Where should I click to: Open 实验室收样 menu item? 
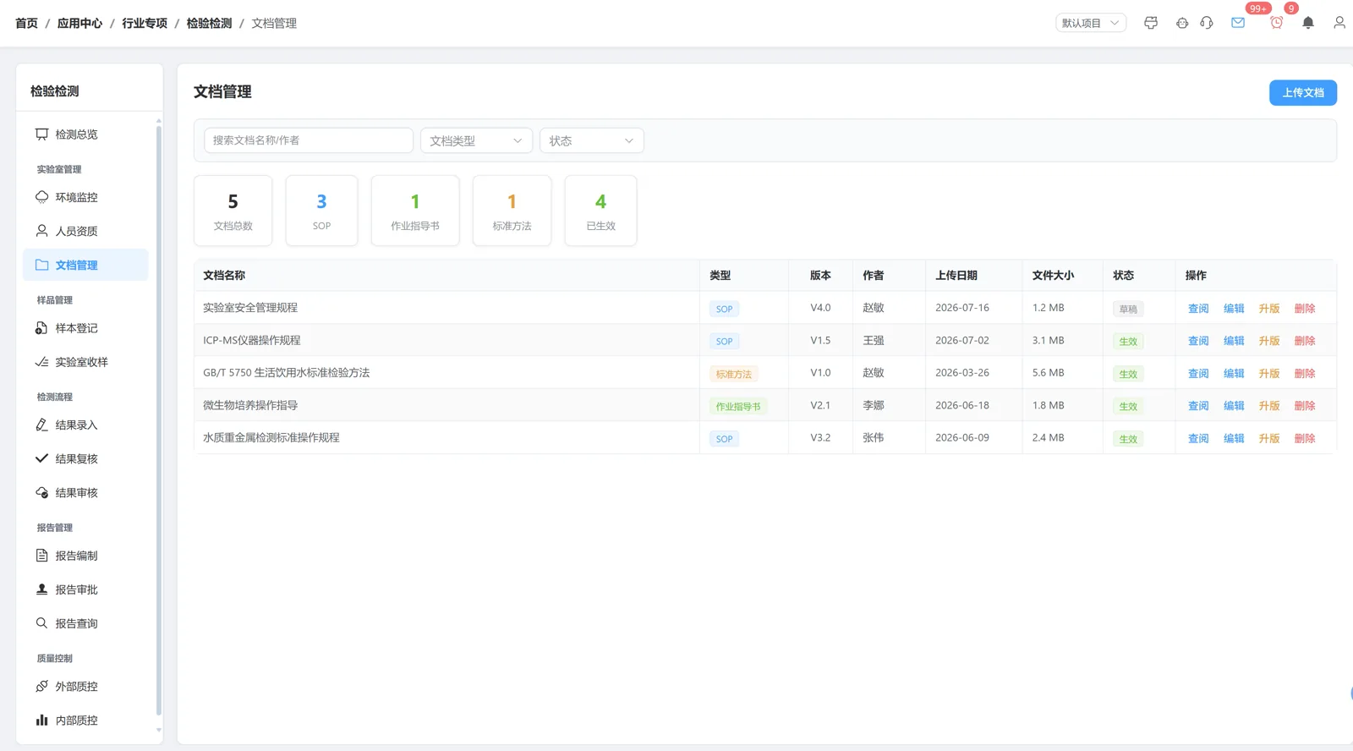[85, 362]
